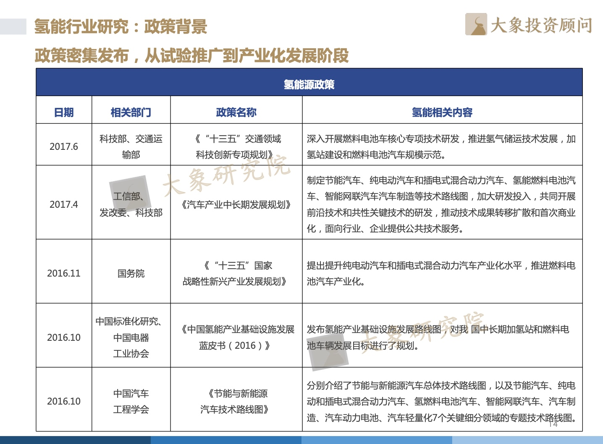Click the 大象投资顾问 logo icon

476,24
